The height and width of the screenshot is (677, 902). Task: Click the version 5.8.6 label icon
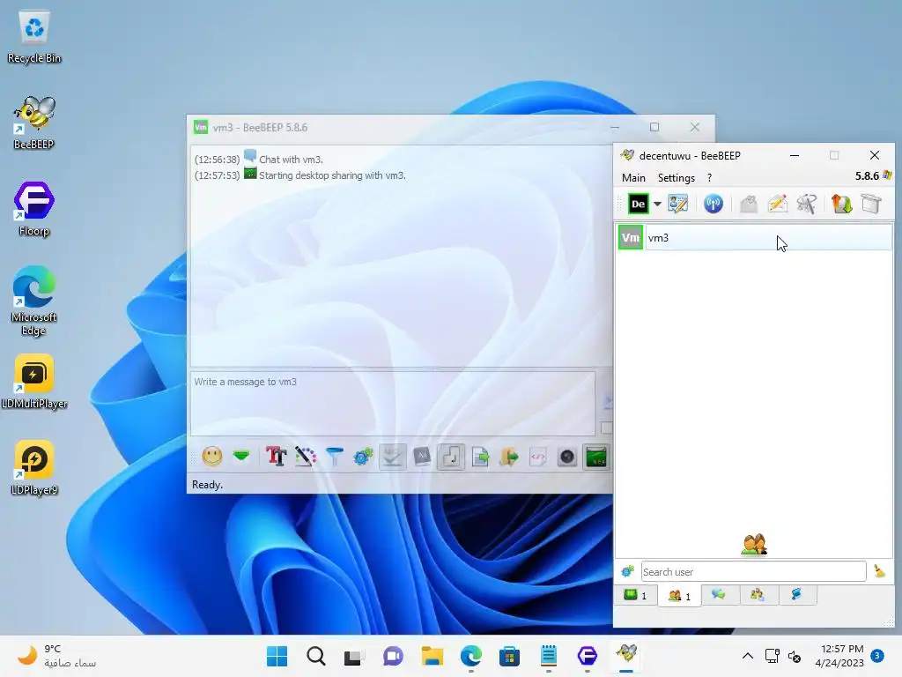[887, 175]
